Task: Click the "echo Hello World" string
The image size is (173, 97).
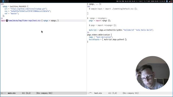Action: coord(144,30)
